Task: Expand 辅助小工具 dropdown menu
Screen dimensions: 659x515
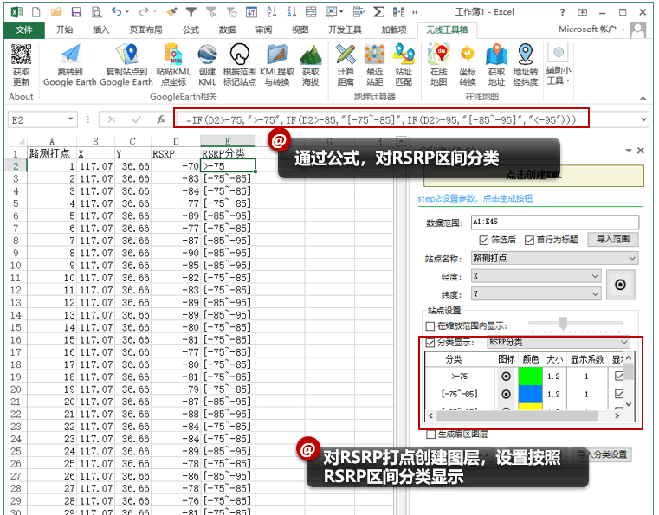Action: (x=559, y=63)
